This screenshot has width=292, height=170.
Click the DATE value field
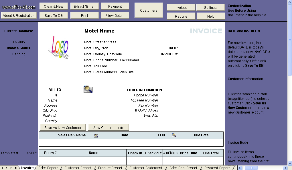tap(201, 48)
